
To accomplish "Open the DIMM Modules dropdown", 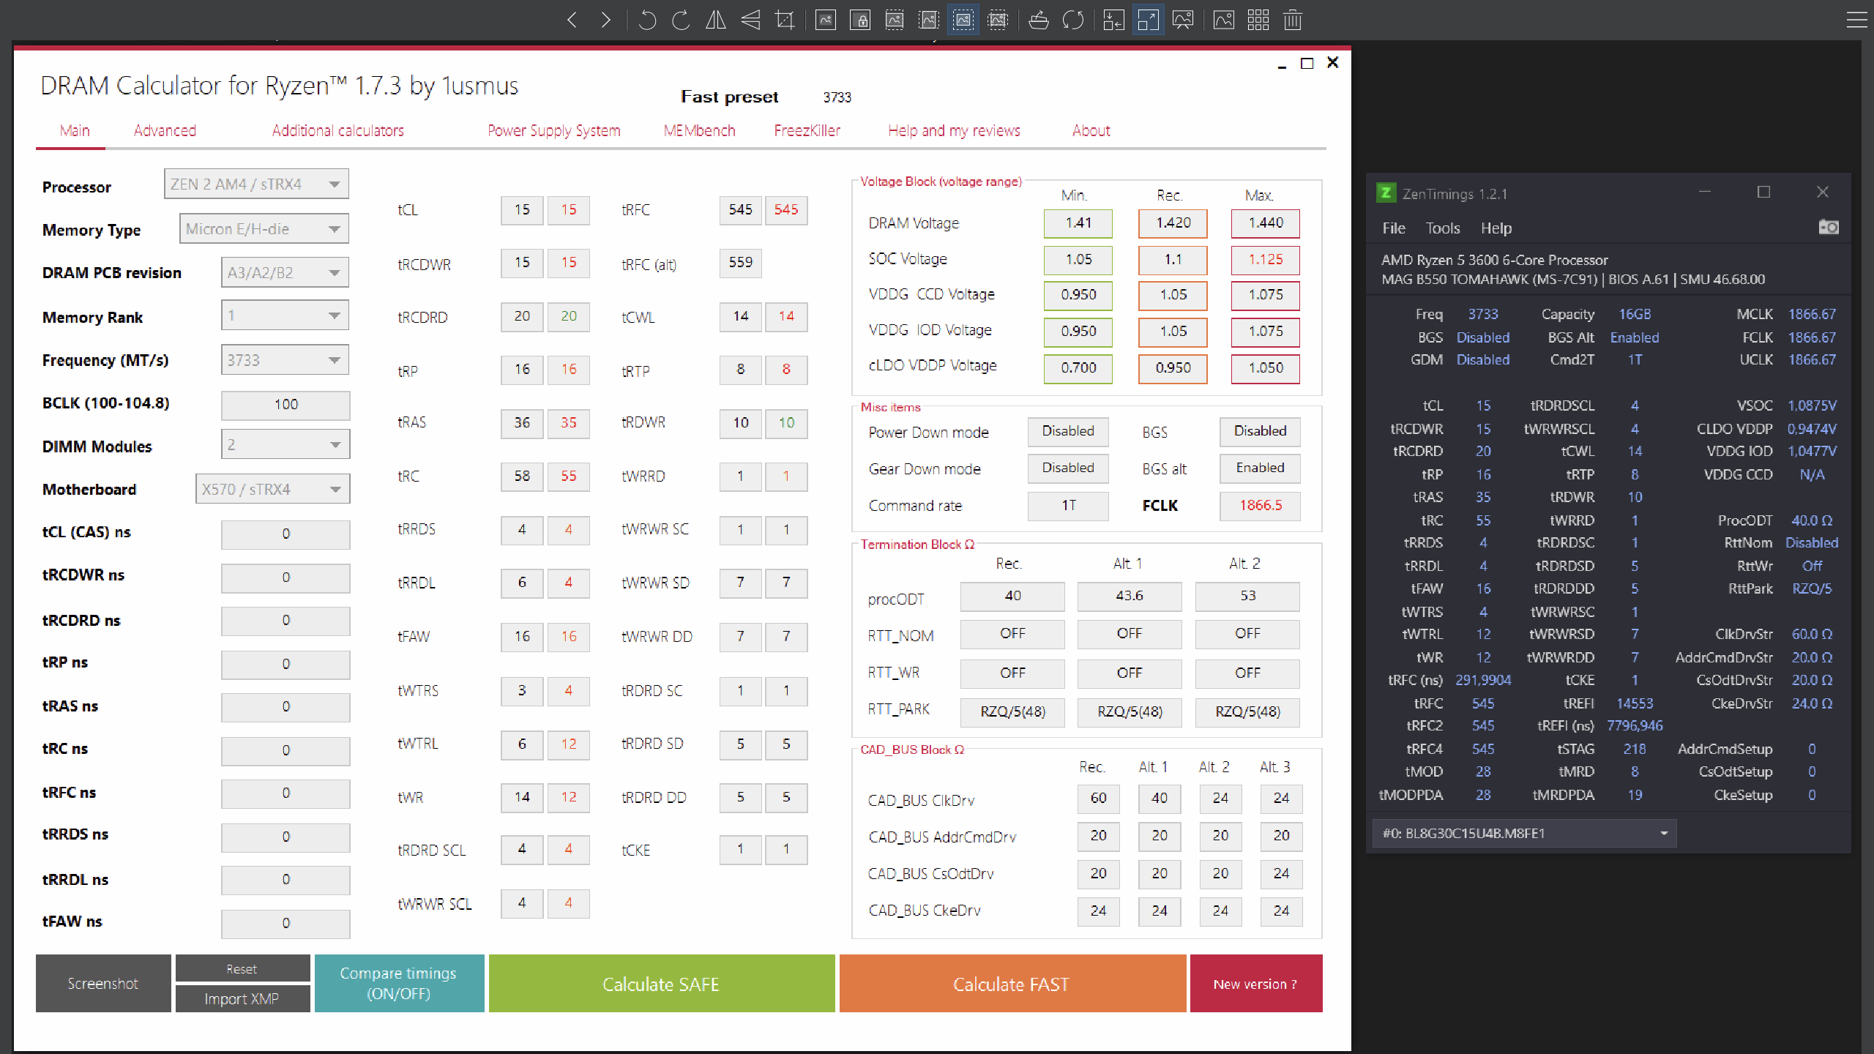I will point(285,444).
